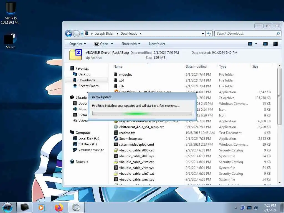Toggle the preview pane
The height and width of the screenshot is (213, 284).
coord(265,44)
